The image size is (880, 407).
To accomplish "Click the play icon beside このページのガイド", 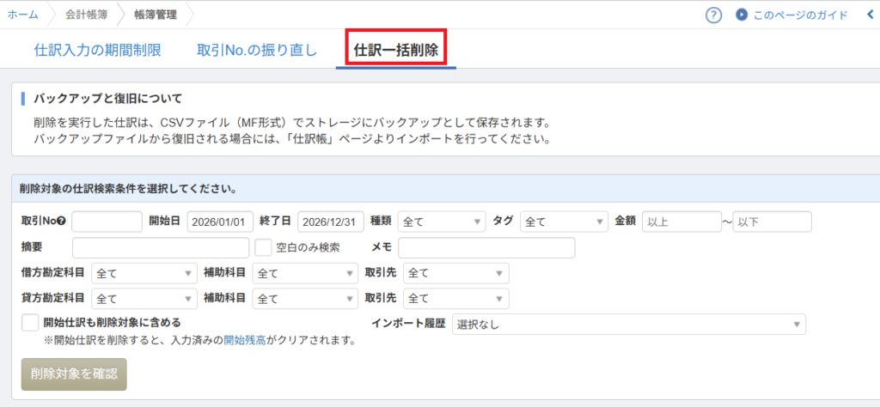I will coord(742,15).
